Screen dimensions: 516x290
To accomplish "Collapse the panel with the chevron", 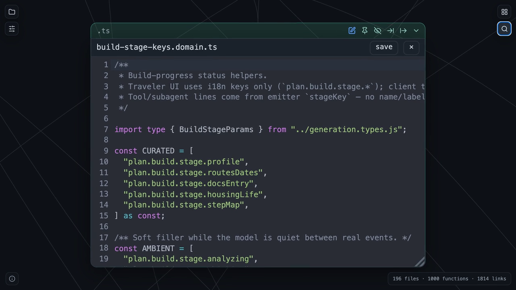I will coord(416,31).
